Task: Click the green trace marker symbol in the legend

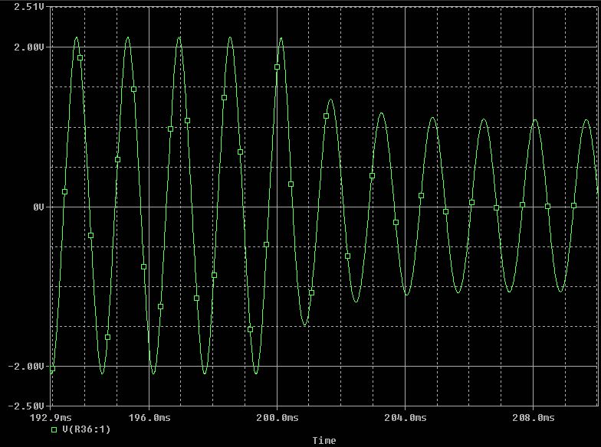Action: point(54,430)
